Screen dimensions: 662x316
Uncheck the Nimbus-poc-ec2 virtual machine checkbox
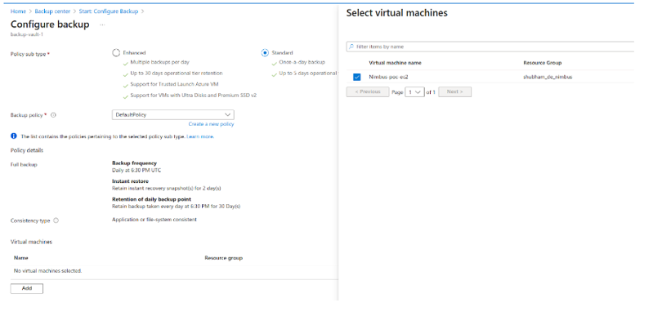click(357, 77)
